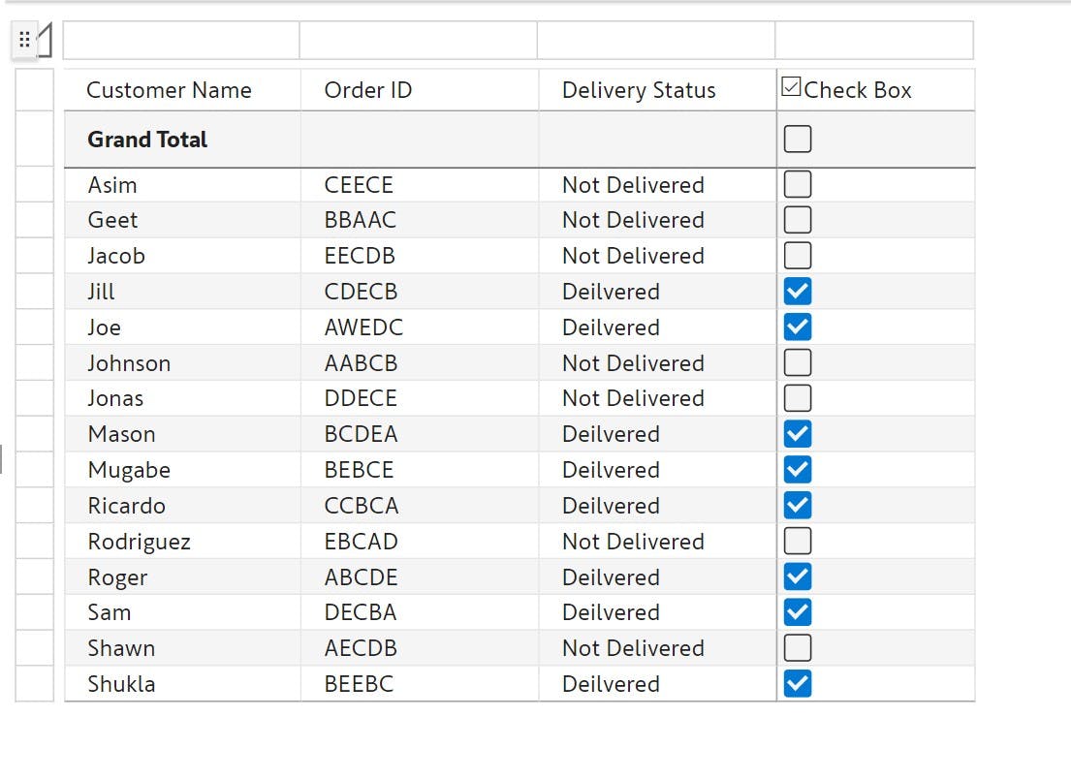
Task: Enable the checkbox in Geet's row
Action: click(x=798, y=220)
